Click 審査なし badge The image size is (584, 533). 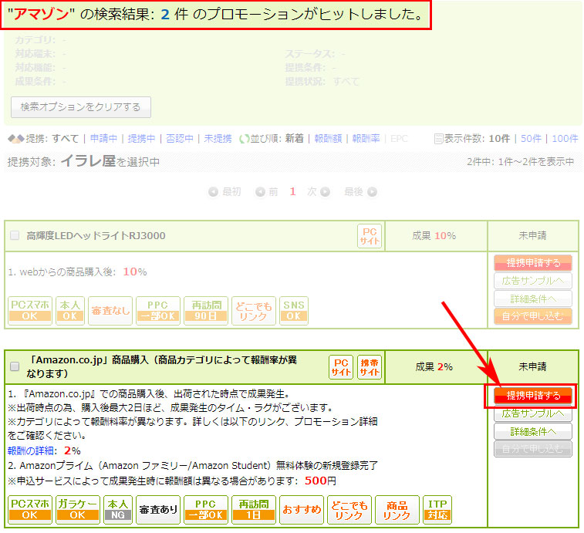(110, 311)
